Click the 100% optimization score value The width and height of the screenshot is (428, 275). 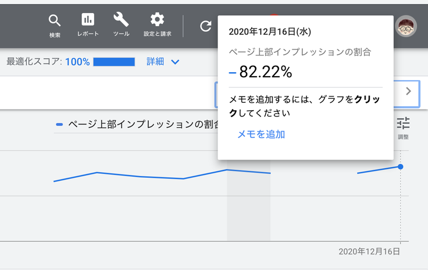(x=77, y=61)
